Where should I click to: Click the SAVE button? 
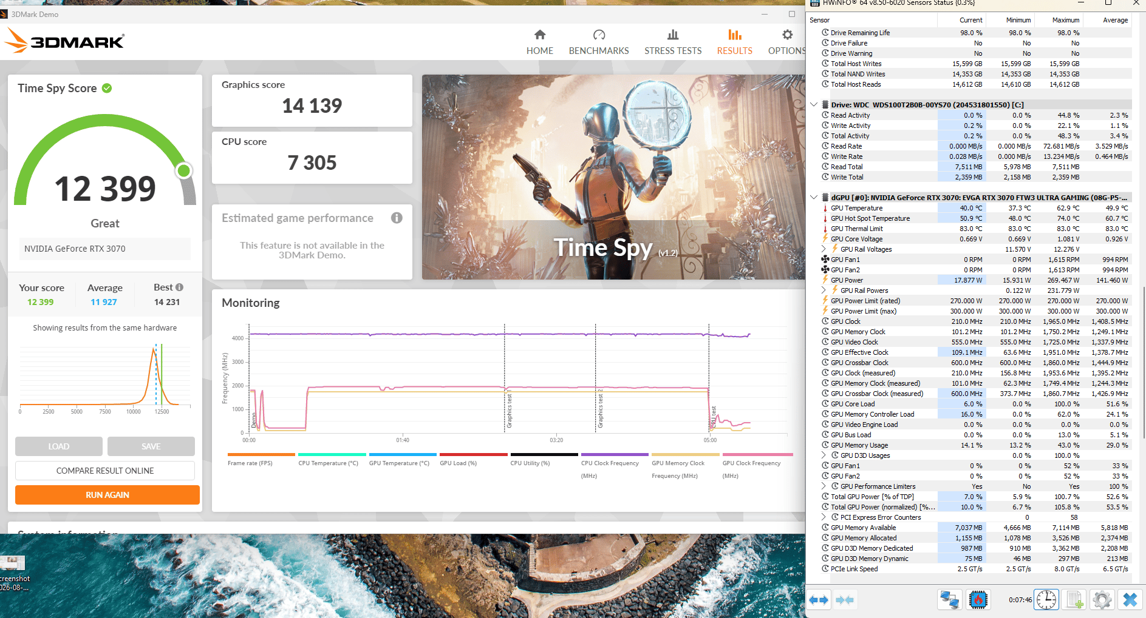(151, 446)
